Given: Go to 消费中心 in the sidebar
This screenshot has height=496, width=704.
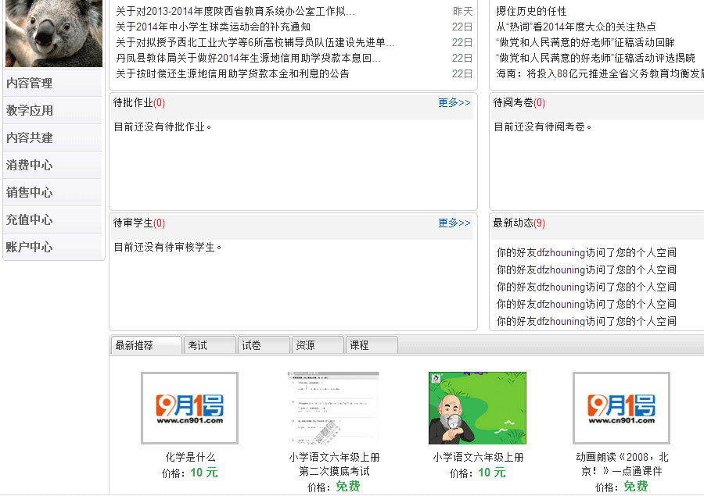Looking at the screenshot, I should [x=30, y=166].
